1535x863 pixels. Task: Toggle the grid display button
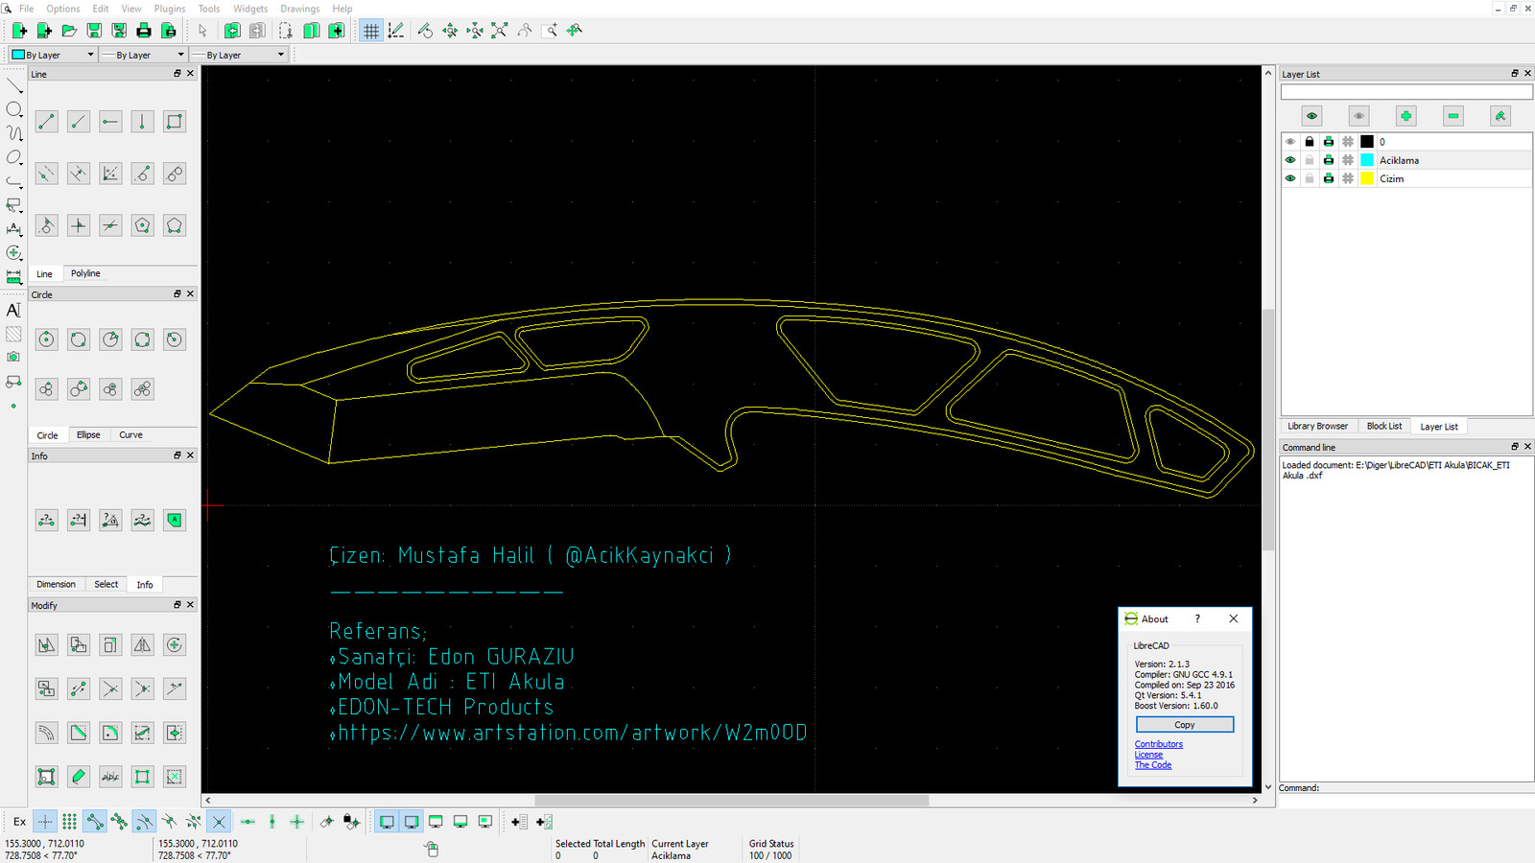click(x=370, y=31)
